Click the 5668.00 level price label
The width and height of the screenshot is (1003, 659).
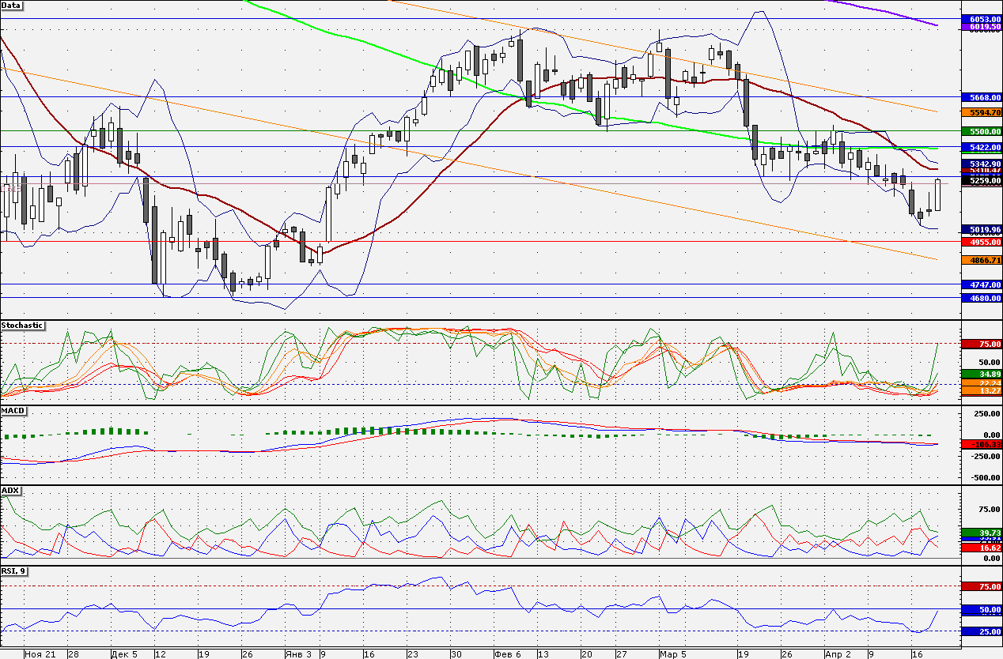coord(981,97)
